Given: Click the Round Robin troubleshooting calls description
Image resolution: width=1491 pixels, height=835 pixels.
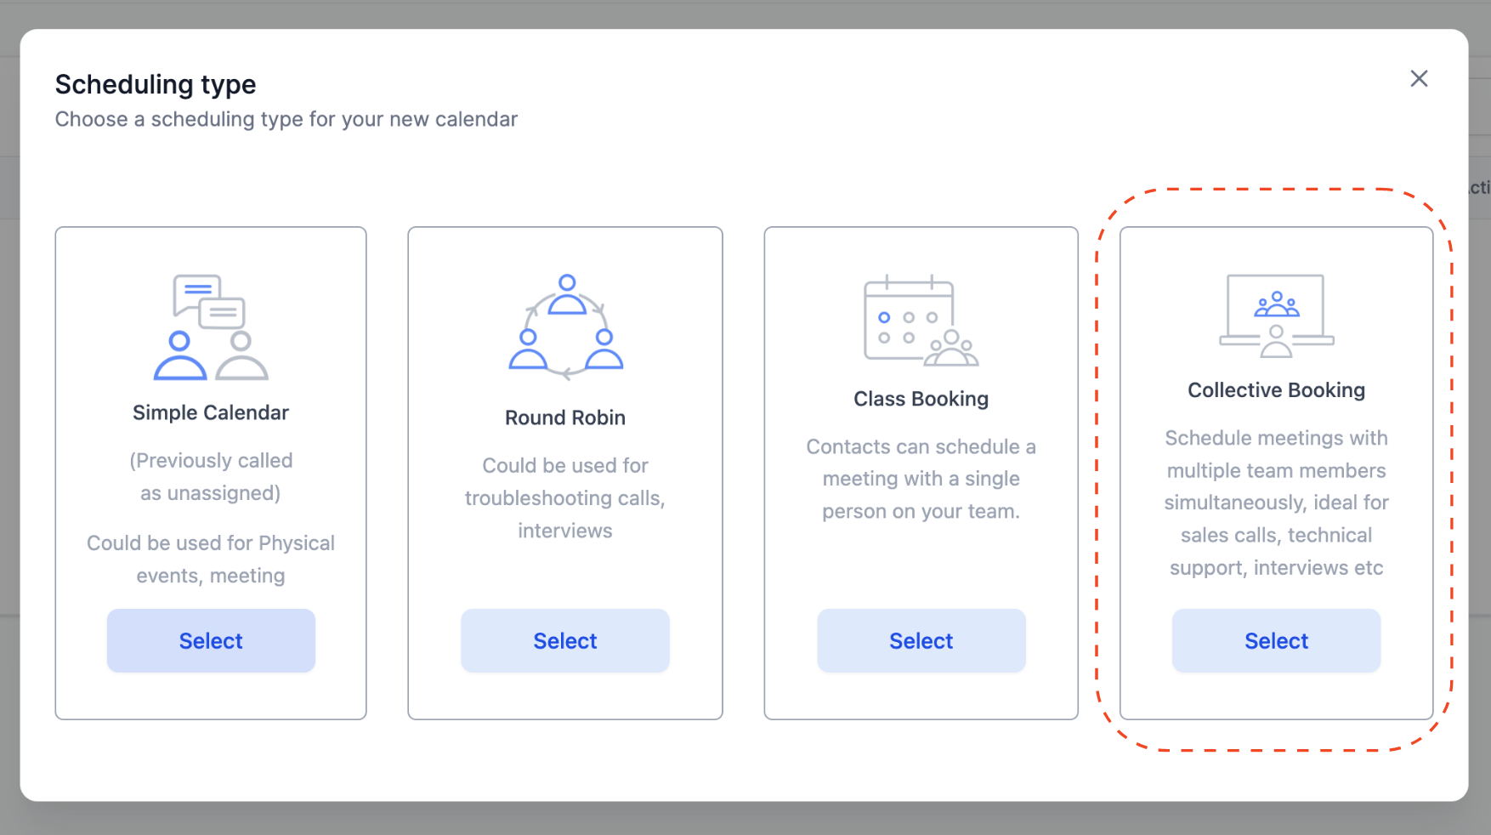Looking at the screenshot, I should pos(565,498).
